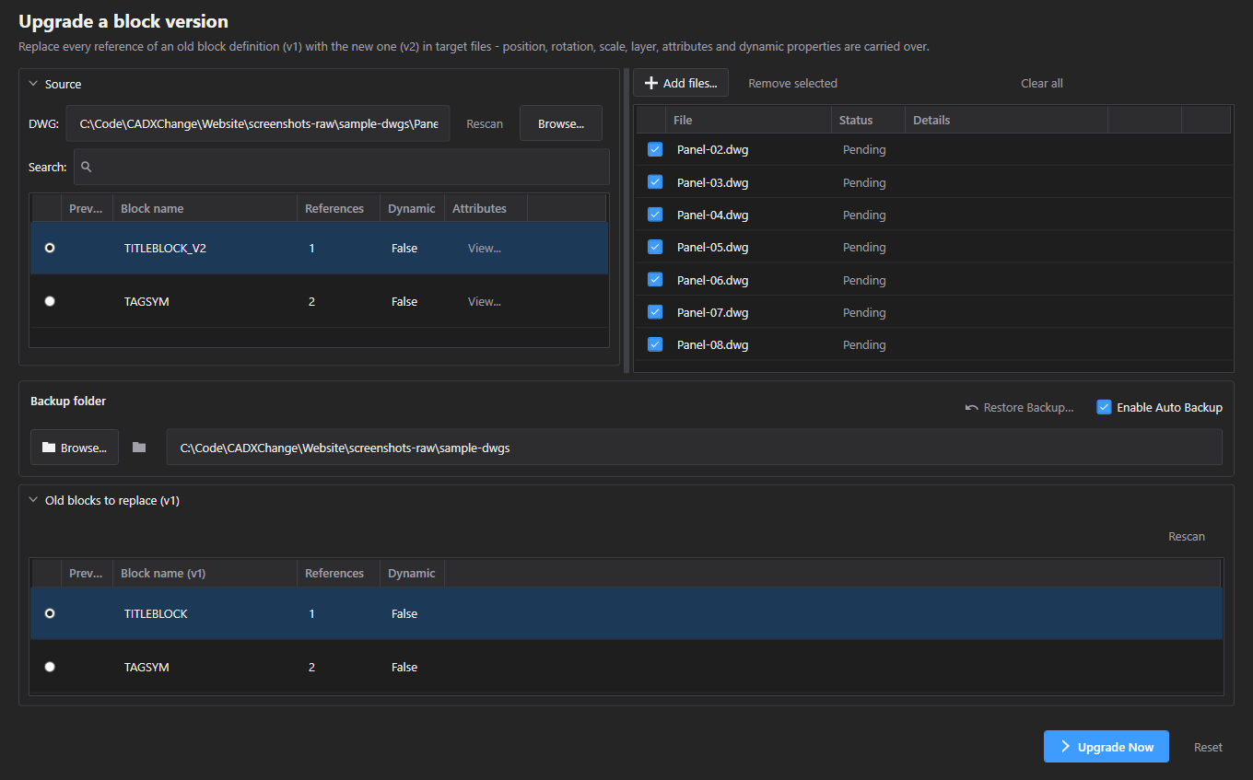Click the TITLEBLOCK name in old blocks
The height and width of the screenshot is (780, 1253).
point(156,613)
